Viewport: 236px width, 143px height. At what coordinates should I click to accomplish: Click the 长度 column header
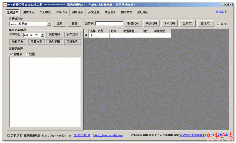[147, 31]
